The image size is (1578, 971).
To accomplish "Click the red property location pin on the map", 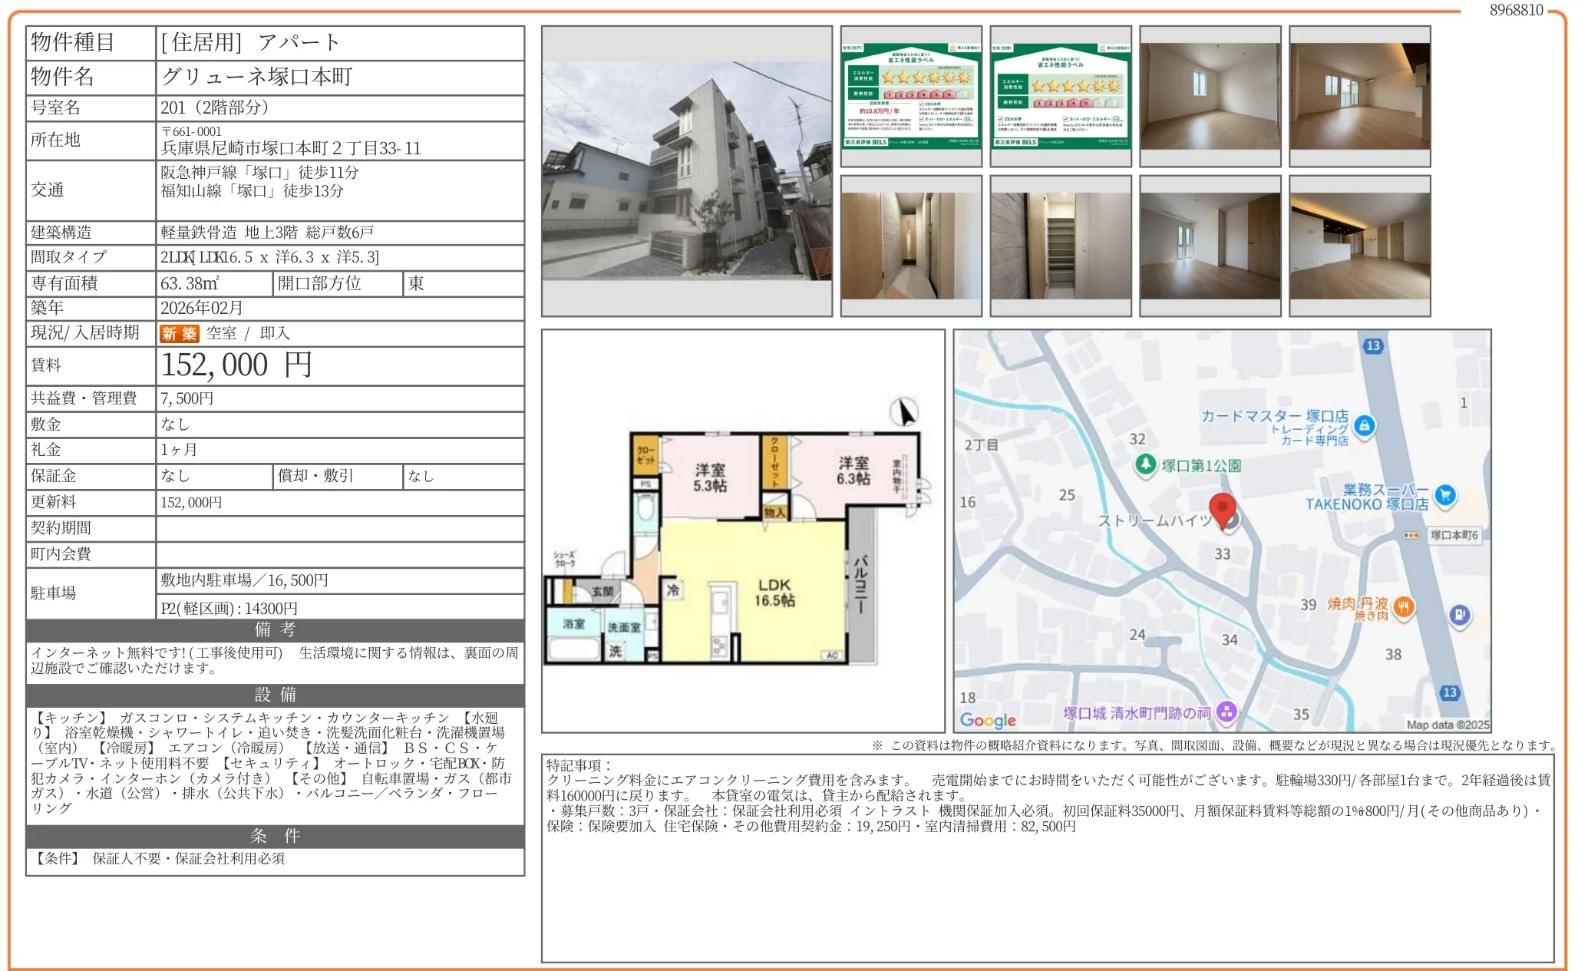I will click(1223, 509).
